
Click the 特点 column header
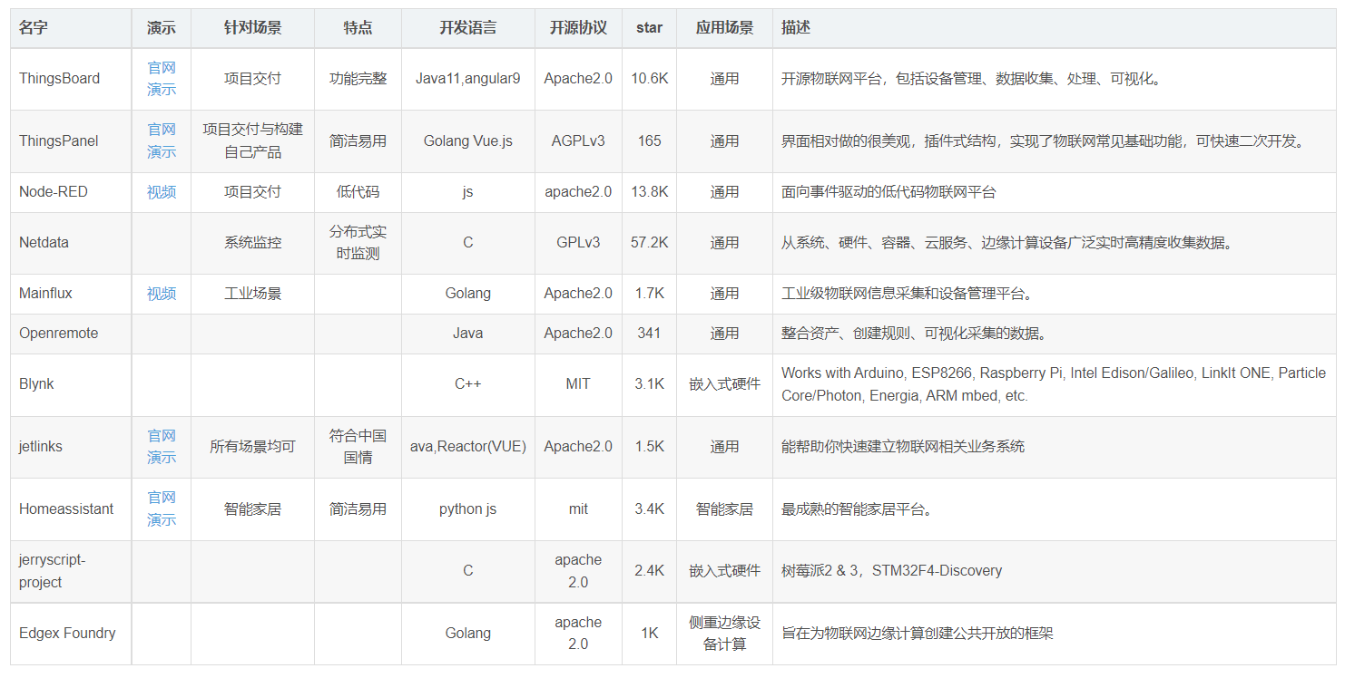click(358, 28)
